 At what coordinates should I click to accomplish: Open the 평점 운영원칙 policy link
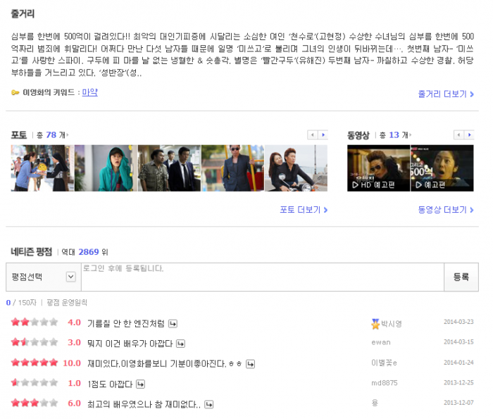[67, 302]
